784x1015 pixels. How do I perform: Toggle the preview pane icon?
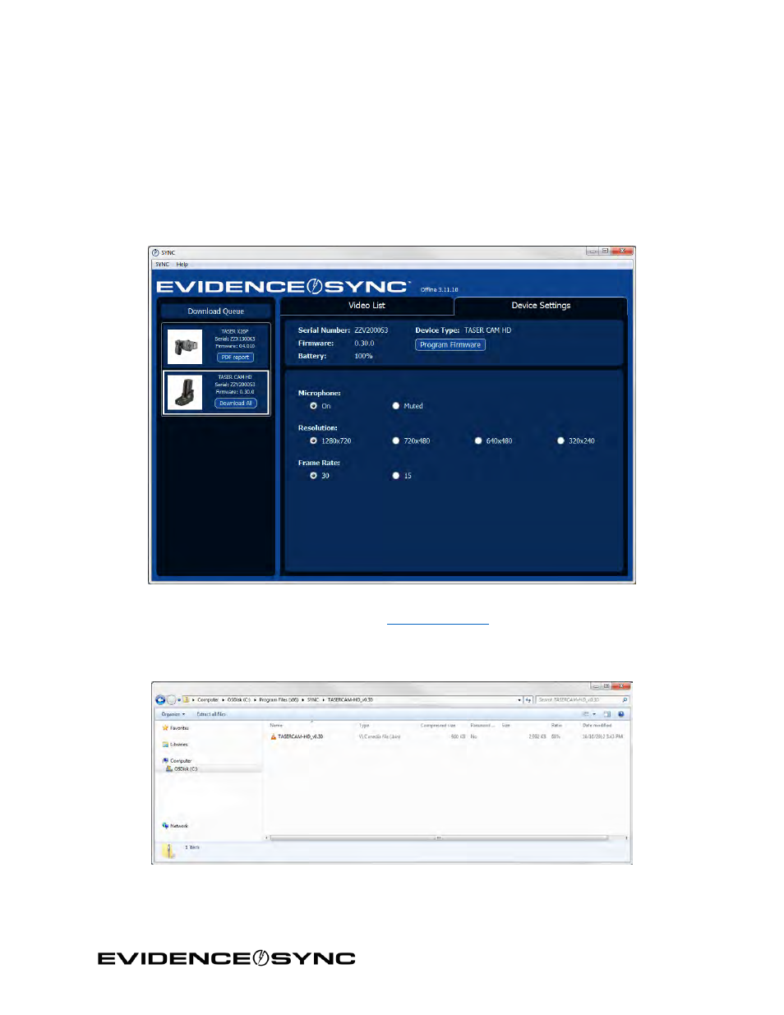606,714
